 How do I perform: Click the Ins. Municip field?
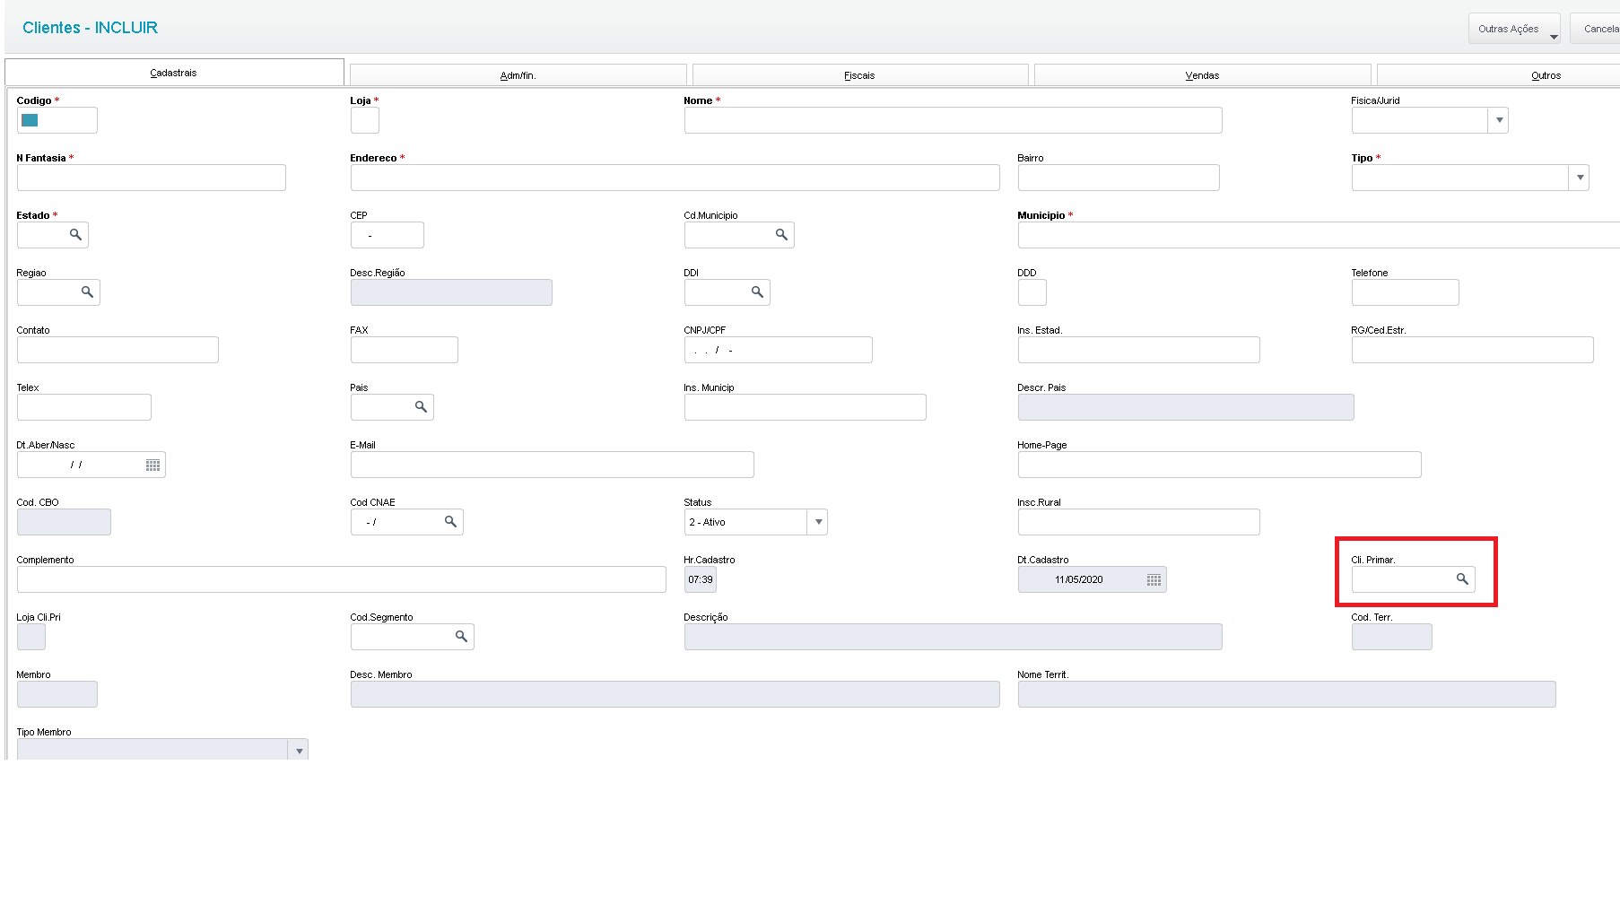click(806, 407)
